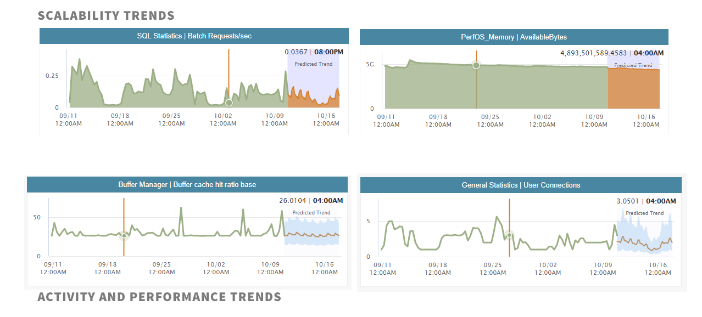Click the 0.0367 value readout at 08:00PM
This screenshot has width=702, height=317.
click(x=296, y=52)
